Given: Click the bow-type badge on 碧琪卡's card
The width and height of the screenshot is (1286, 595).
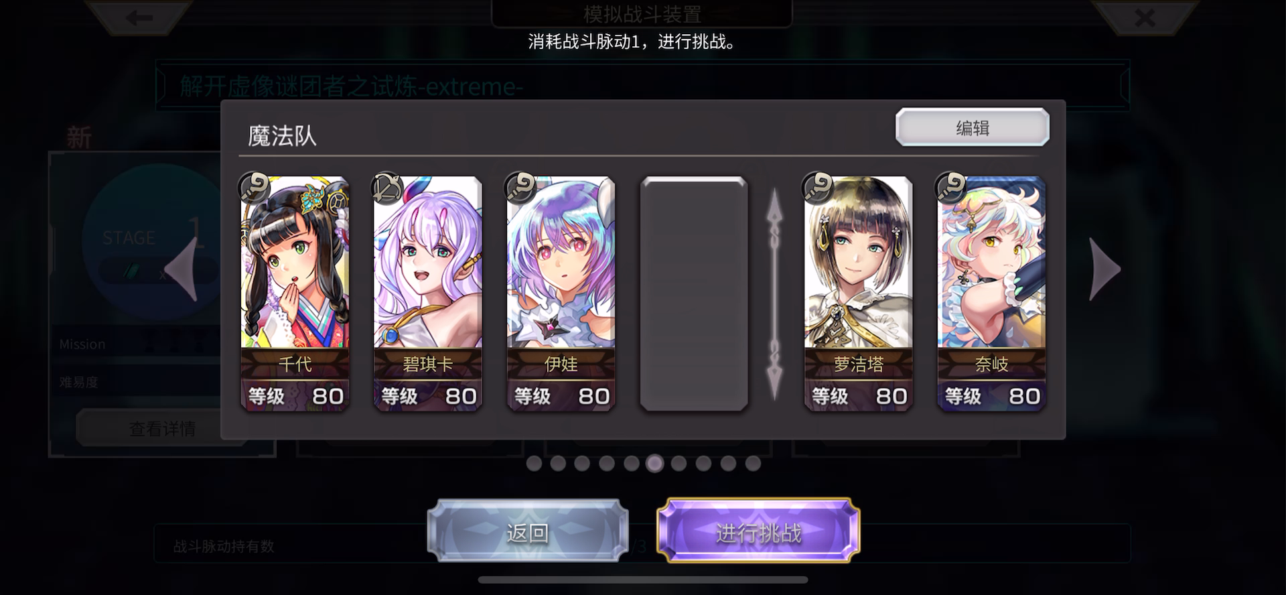Looking at the screenshot, I should click(x=388, y=187).
